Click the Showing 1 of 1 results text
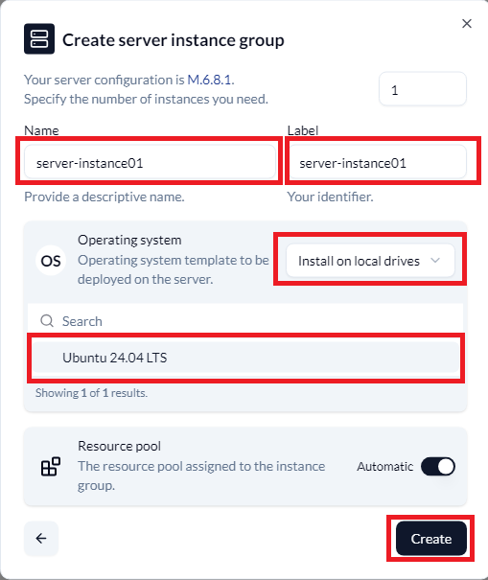The height and width of the screenshot is (580, 488). [91, 393]
